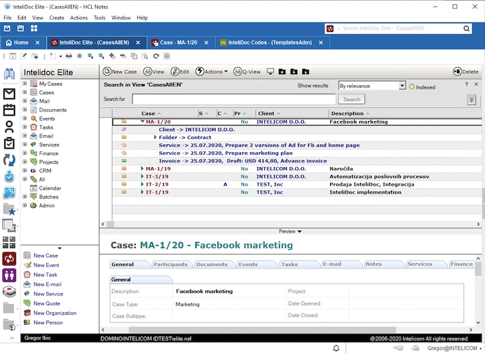Screen dimensions: 485x353
Task: Open the Create menu
Action: [x=56, y=17]
